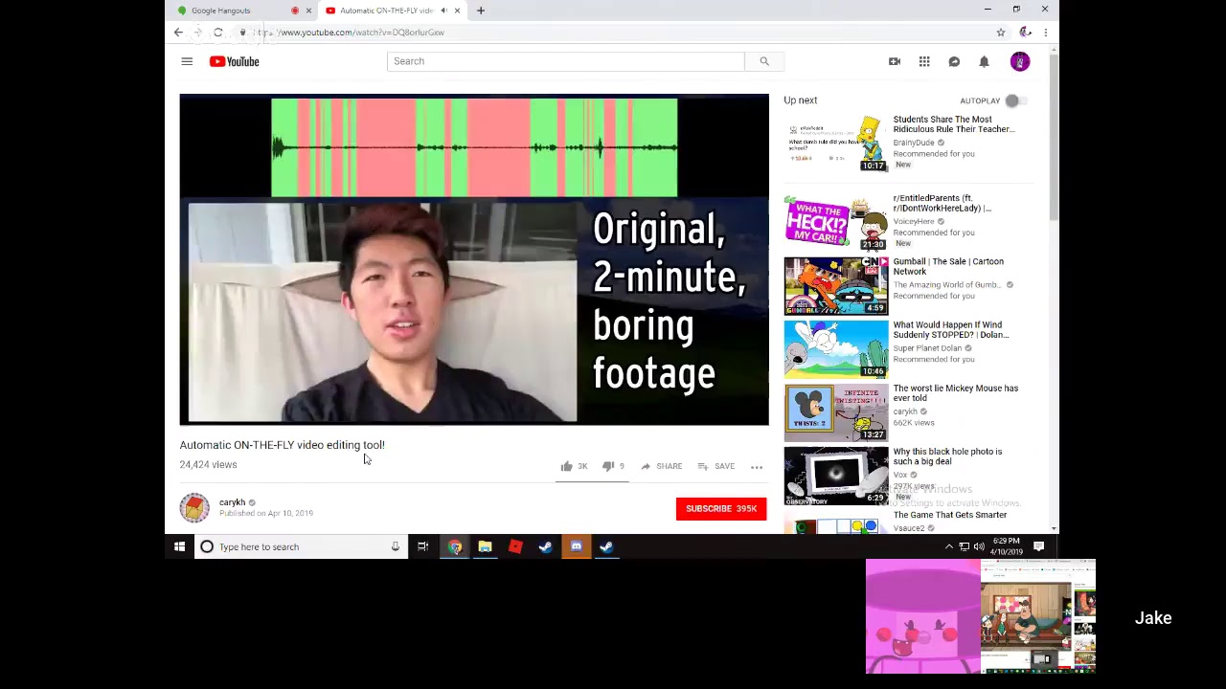Open the YouTube guide hamburger menu
1226x689 pixels.
pyautogui.click(x=187, y=61)
